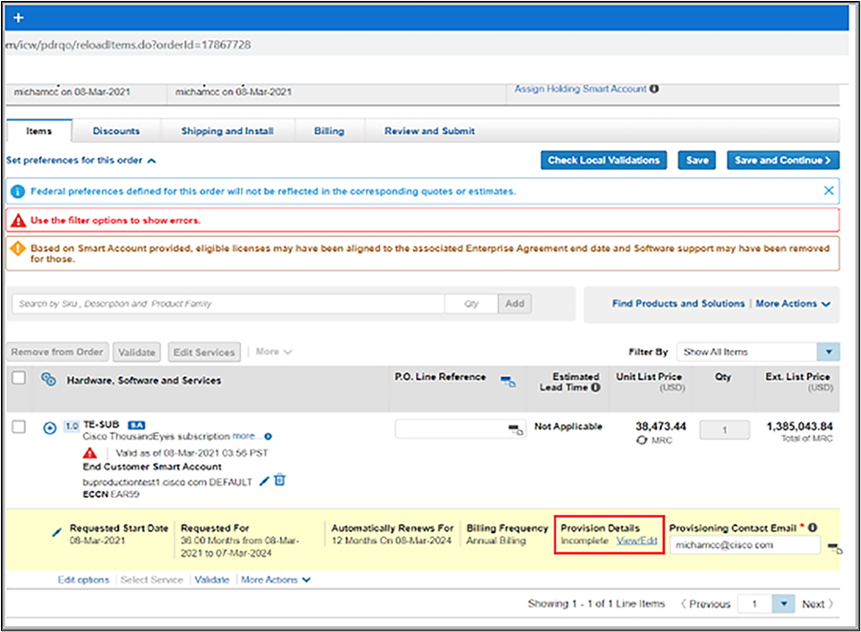Go to Next page of line items
The image size is (861, 632).
pos(817,604)
